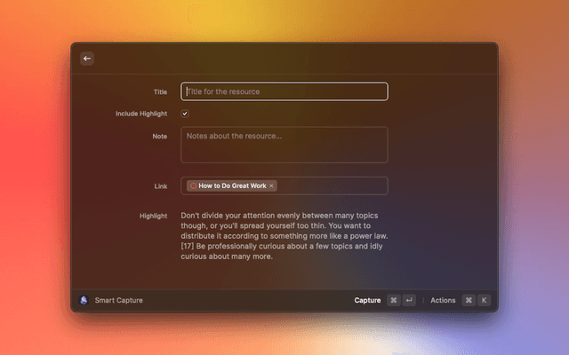This screenshot has width=569, height=355.
Task: Click the Command key icon beside Capture
Action: coord(393,300)
